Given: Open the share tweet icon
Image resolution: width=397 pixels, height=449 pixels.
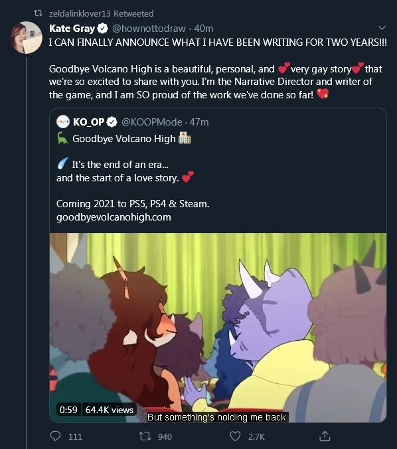Looking at the screenshot, I should pyautogui.click(x=325, y=436).
